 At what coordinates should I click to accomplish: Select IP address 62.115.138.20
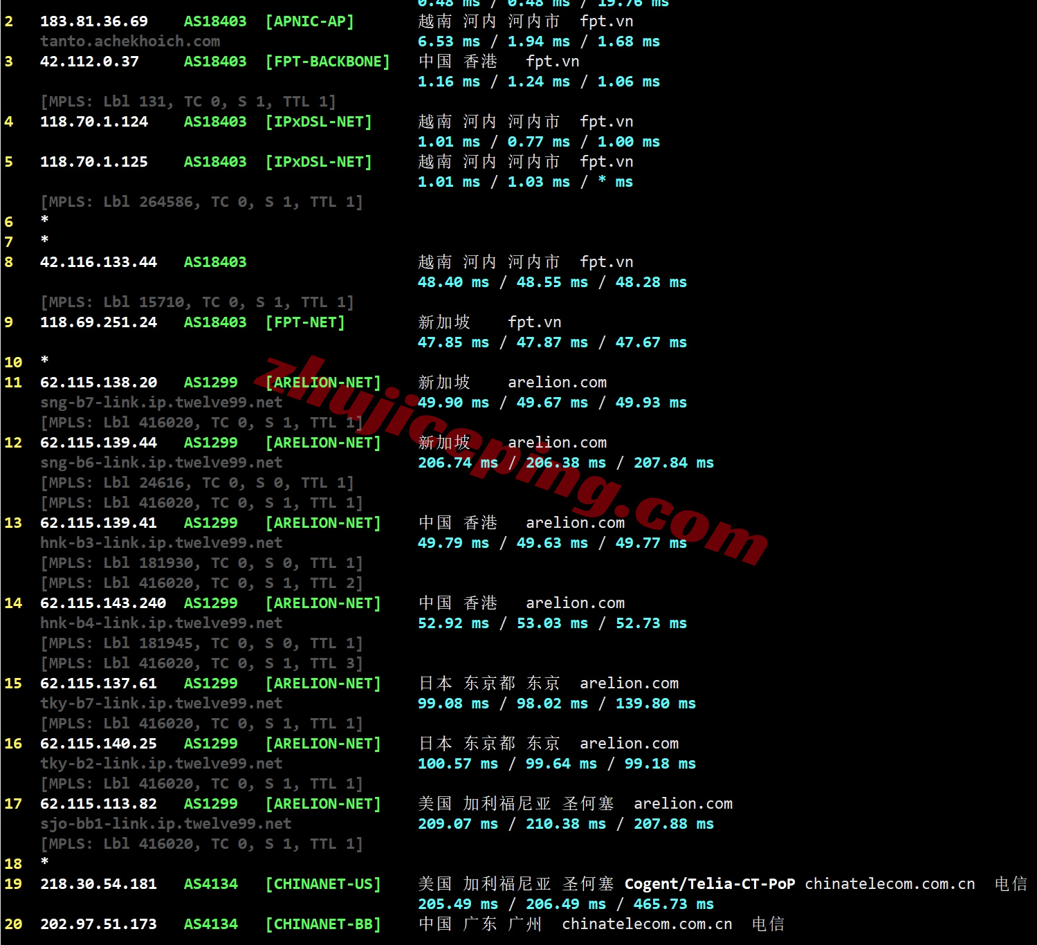98,383
